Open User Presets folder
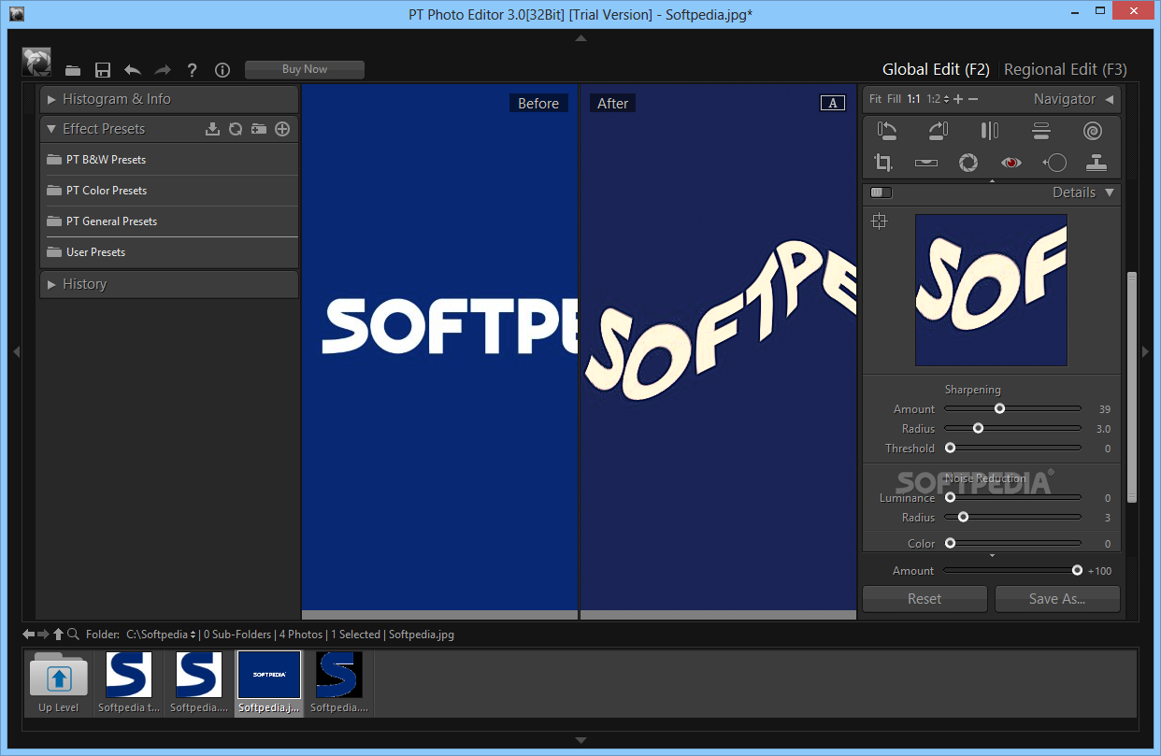 pos(169,252)
